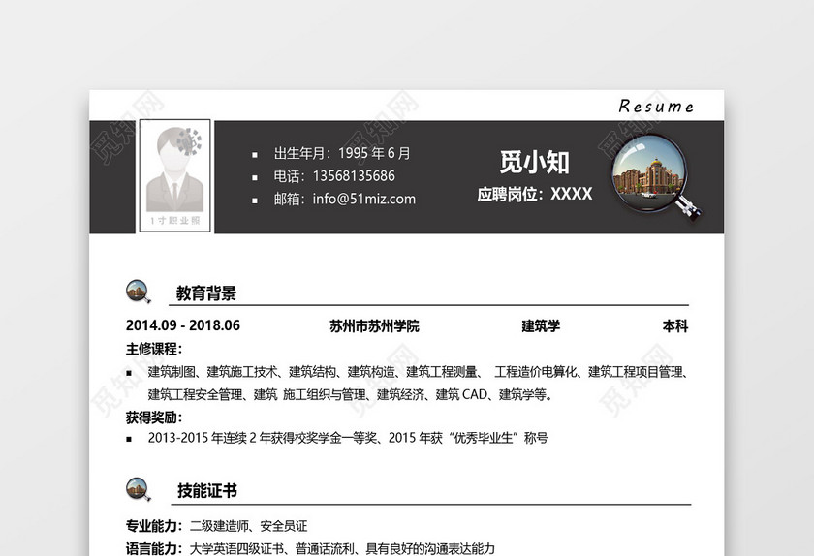
Task: Click the date range 2014.09 - 2018.06
Action: (x=183, y=325)
